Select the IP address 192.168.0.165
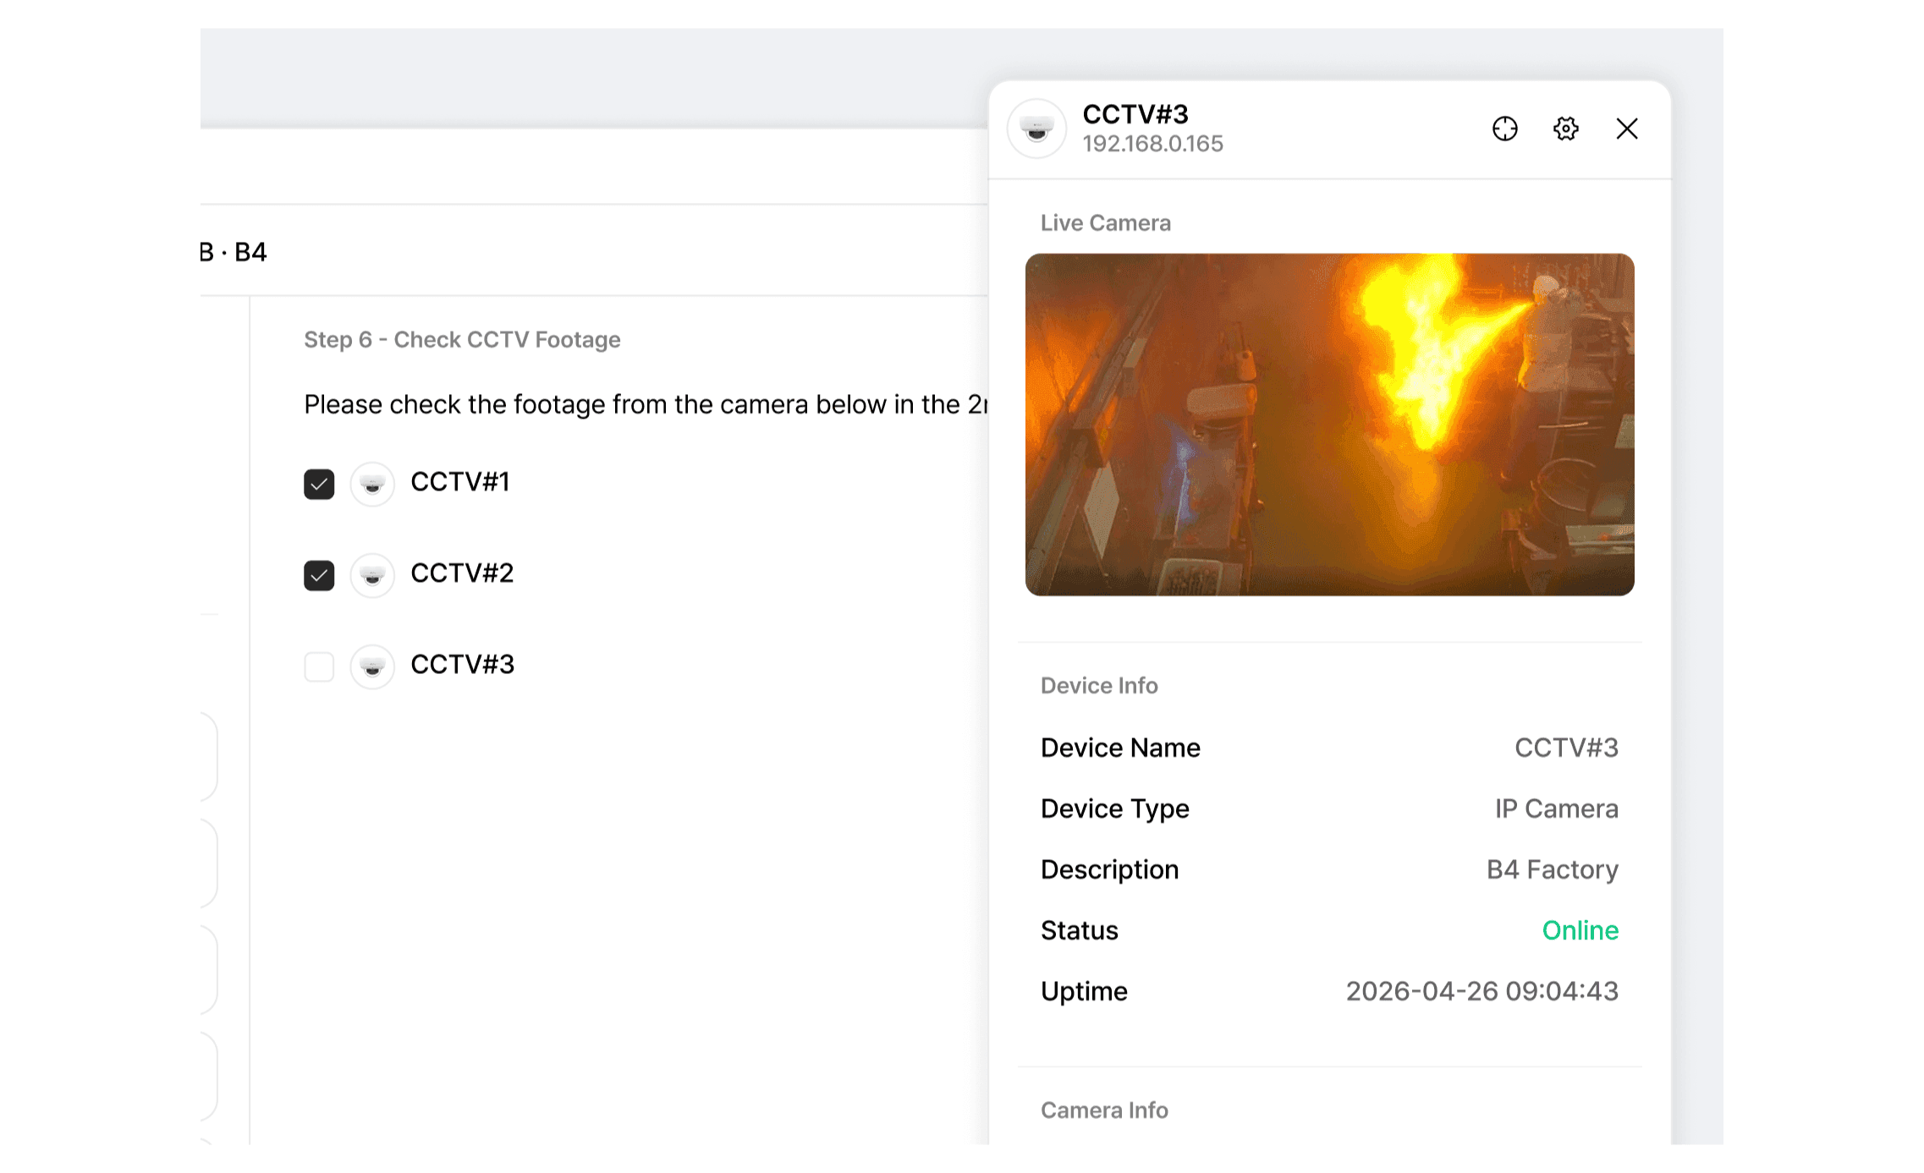The width and height of the screenshot is (1924, 1173). click(1152, 144)
